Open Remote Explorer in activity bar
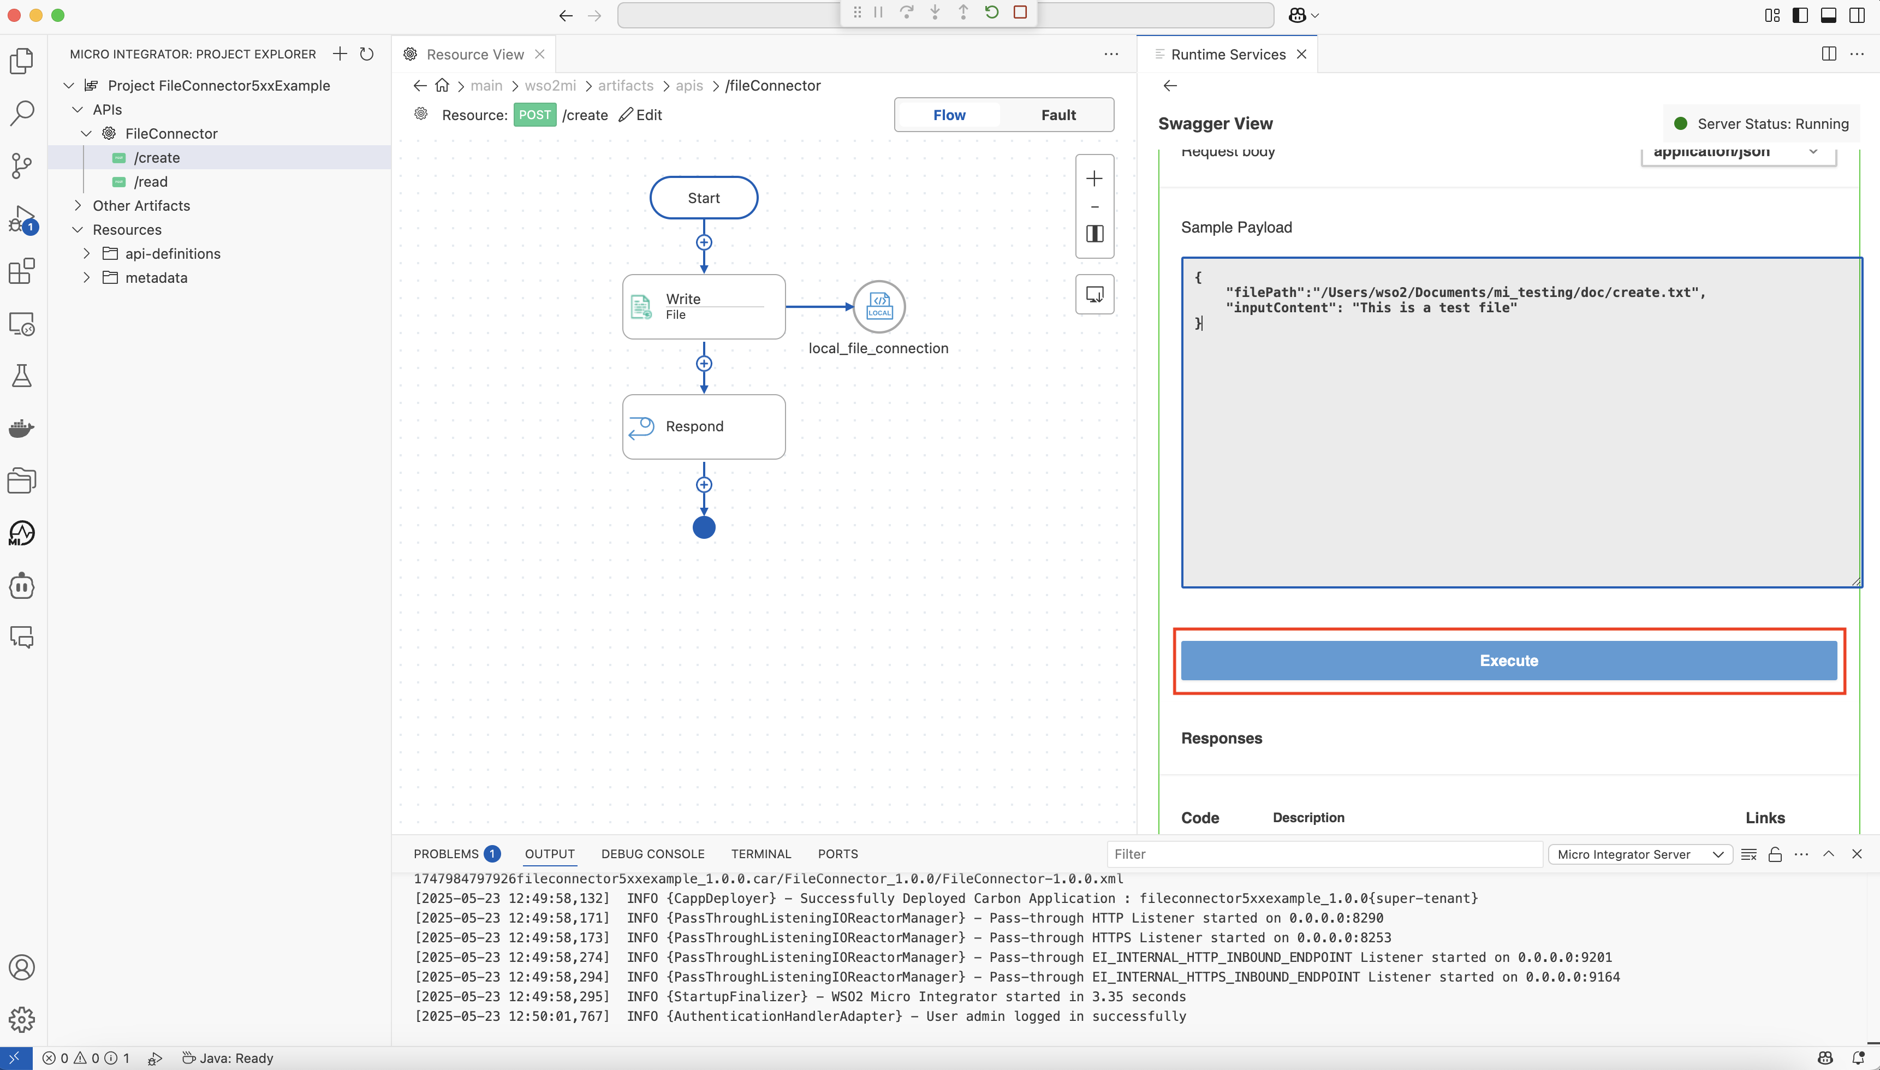Screen dimensions: 1880x1070 tap(22, 323)
